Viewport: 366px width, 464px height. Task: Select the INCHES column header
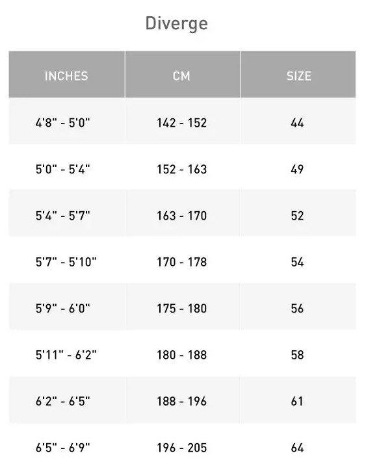(66, 74)
